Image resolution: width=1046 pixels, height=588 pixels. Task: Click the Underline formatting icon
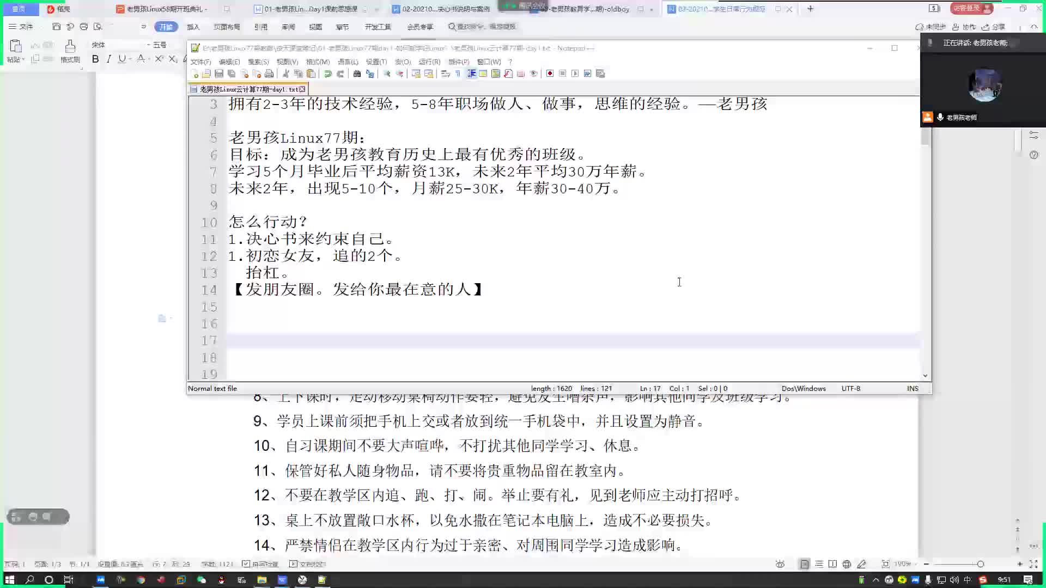tap(121, 59)
